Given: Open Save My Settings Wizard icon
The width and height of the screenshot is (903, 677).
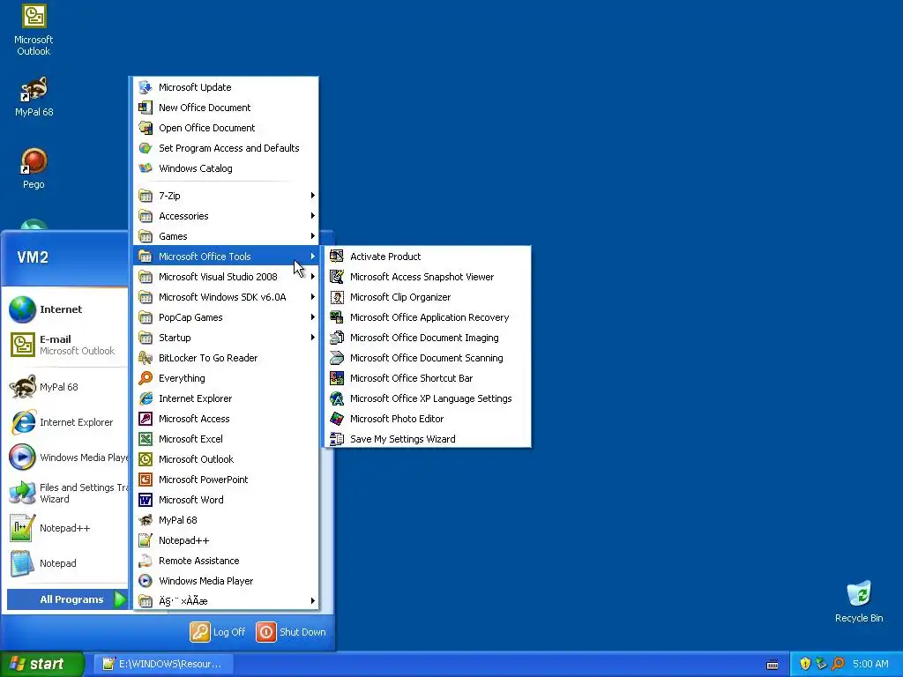Looking at the screenshot, I should [337, 439].
